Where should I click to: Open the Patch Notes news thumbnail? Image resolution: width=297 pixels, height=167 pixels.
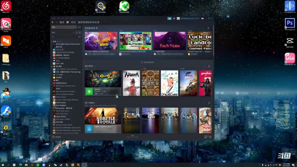click(x=170, y=41)
